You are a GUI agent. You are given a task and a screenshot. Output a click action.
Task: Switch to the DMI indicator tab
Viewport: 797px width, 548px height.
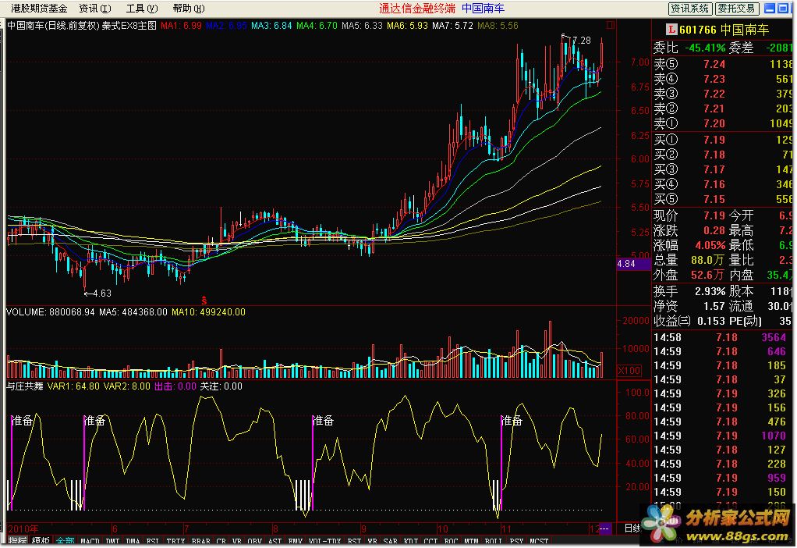pyautogui.click(x=112, y=542)
